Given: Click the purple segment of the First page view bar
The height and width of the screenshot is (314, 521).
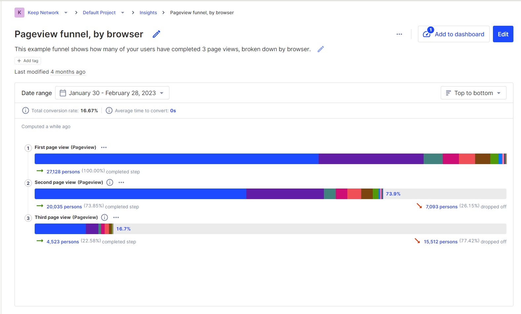Looking at the screenshot, I should coord(371,158).
